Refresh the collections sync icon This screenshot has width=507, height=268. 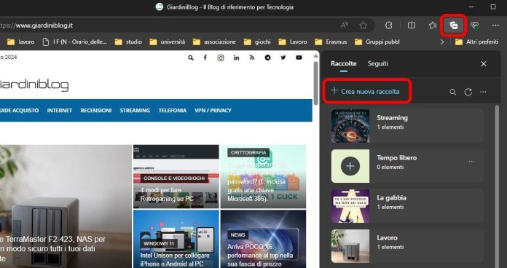pos(468,92)
